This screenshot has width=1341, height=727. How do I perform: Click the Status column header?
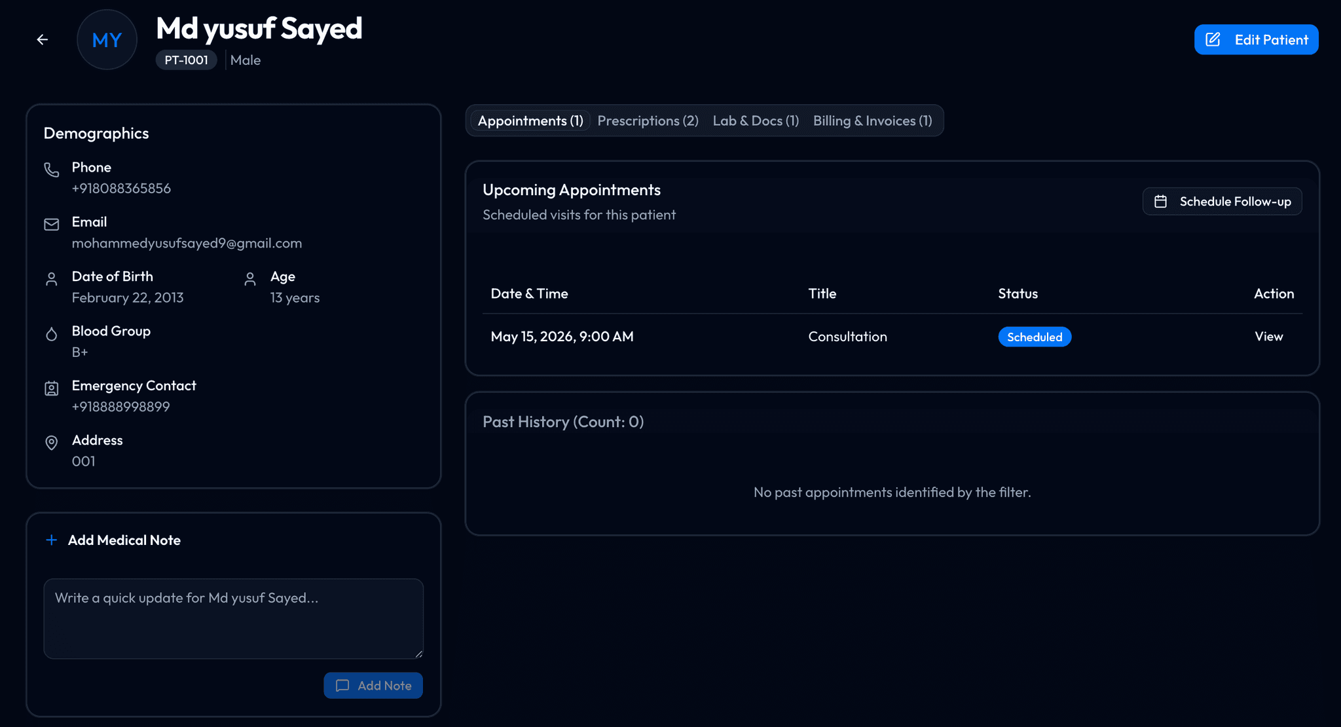[1018, 294]
